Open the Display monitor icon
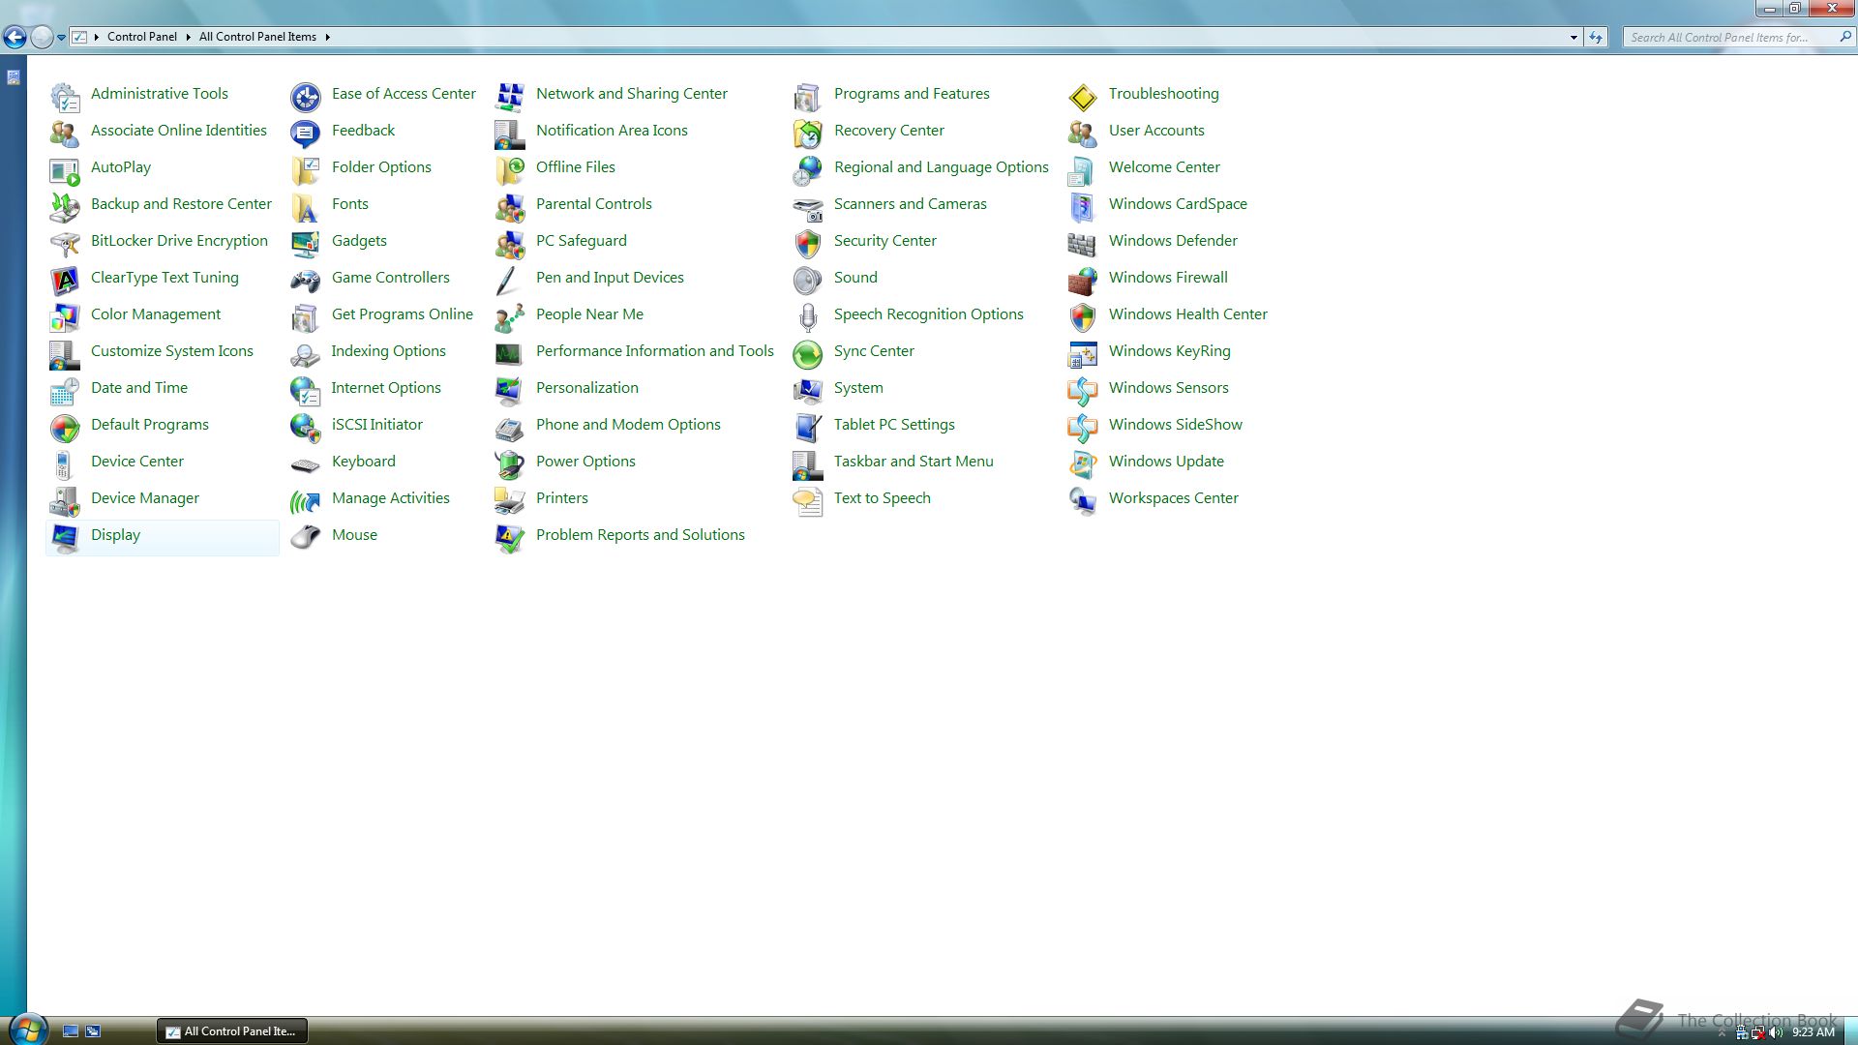Screen dimensions: 1858x1045 pyautogui.click(x=65, y=537)
